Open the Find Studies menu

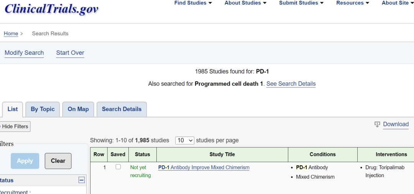pyautogui.click(x=193, y=3)
